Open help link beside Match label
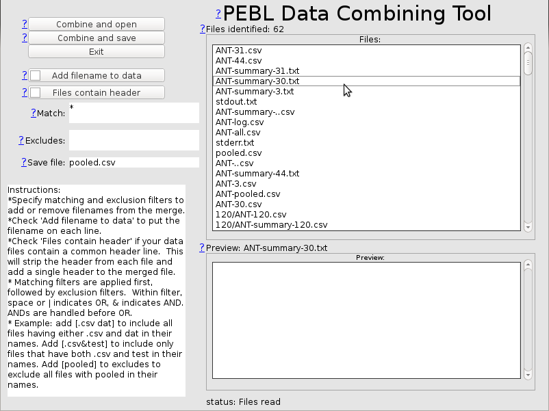Screen dimensions: 549x411 point(34,113)
